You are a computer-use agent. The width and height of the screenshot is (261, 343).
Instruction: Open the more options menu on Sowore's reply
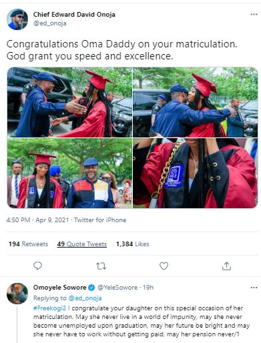point(254,288)
